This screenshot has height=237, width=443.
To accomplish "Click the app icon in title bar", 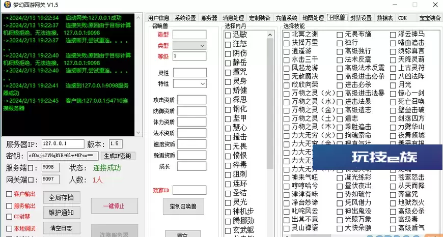I will point(7,5).
